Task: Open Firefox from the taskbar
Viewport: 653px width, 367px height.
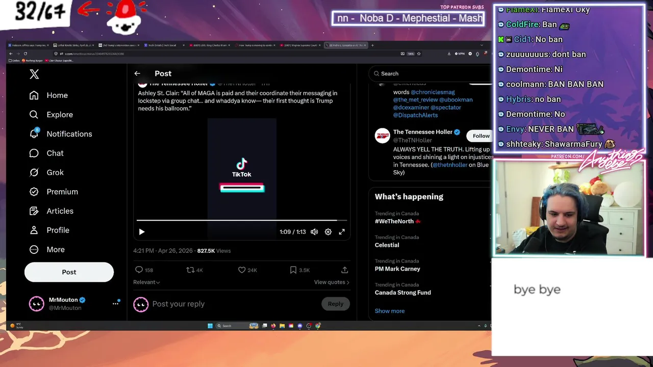Action: [x=273, y=326]
